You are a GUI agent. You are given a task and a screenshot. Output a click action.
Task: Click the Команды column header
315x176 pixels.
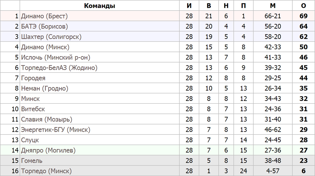tap(100, 6)
